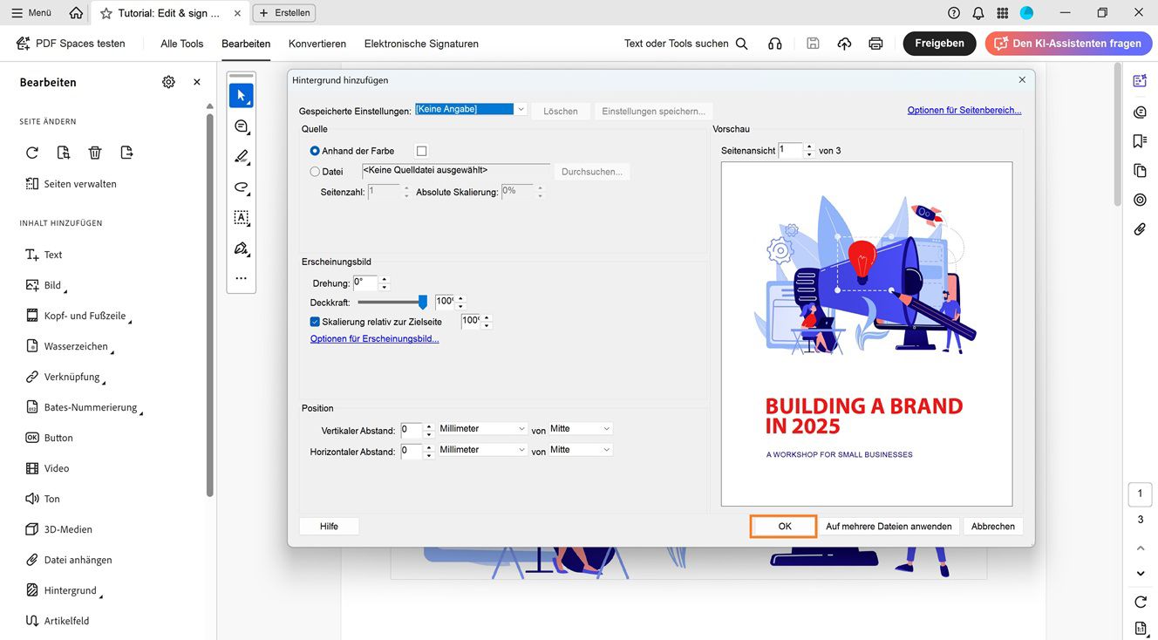Click the rotate page icon
Viewport: 1158px width, 640px height.
pos(32,153)
